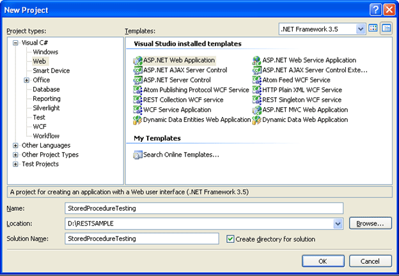The width and height of the screenshot is (399, 276).
Task: Click Dynamic Data Entities Web Application icon
Action: point(137,119)
